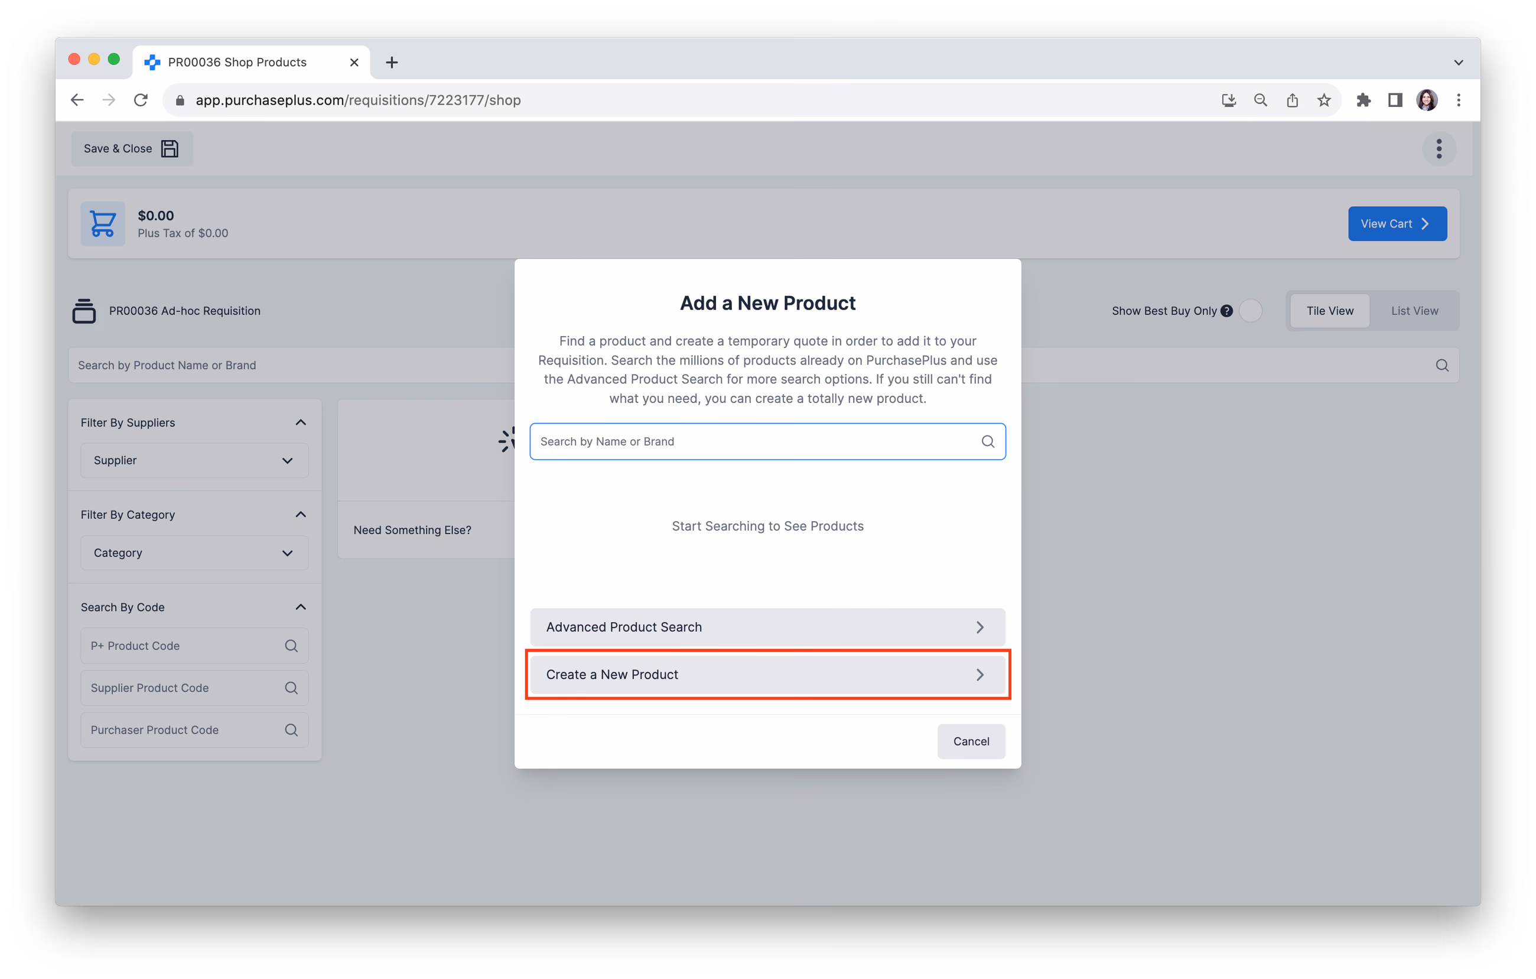The width and height of the screenshot is (1536, 979).
Task: Click the browser forward arrow
Action: (109, 100)
